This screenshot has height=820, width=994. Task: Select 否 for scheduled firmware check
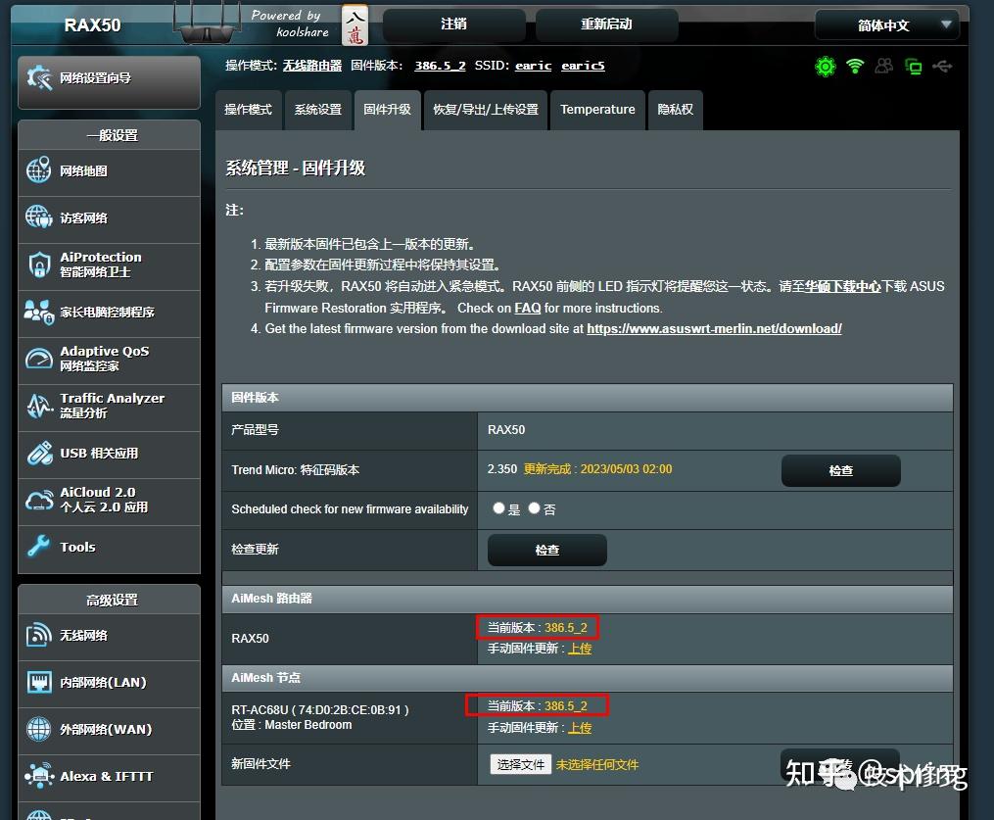pos(535,508)
